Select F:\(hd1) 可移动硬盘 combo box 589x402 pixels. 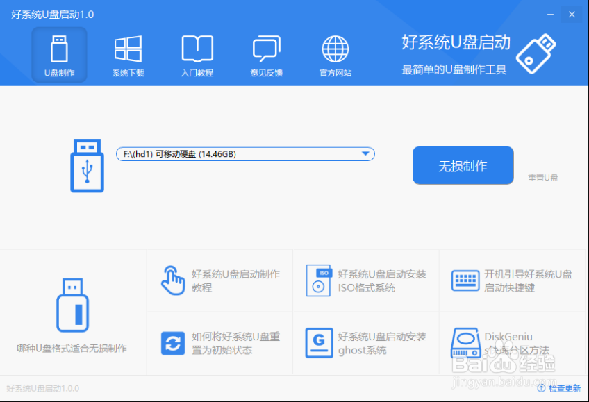[x=245, y=154]
